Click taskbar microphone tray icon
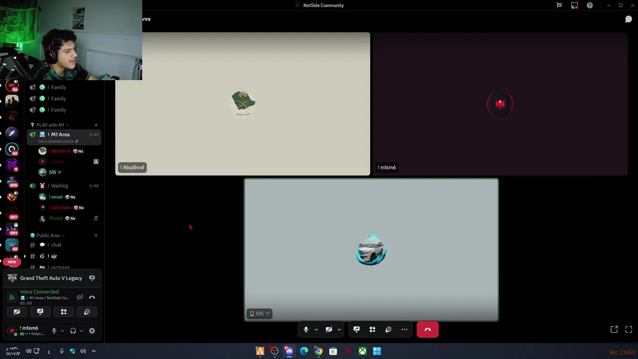638x359 pixels. point(61,352)
